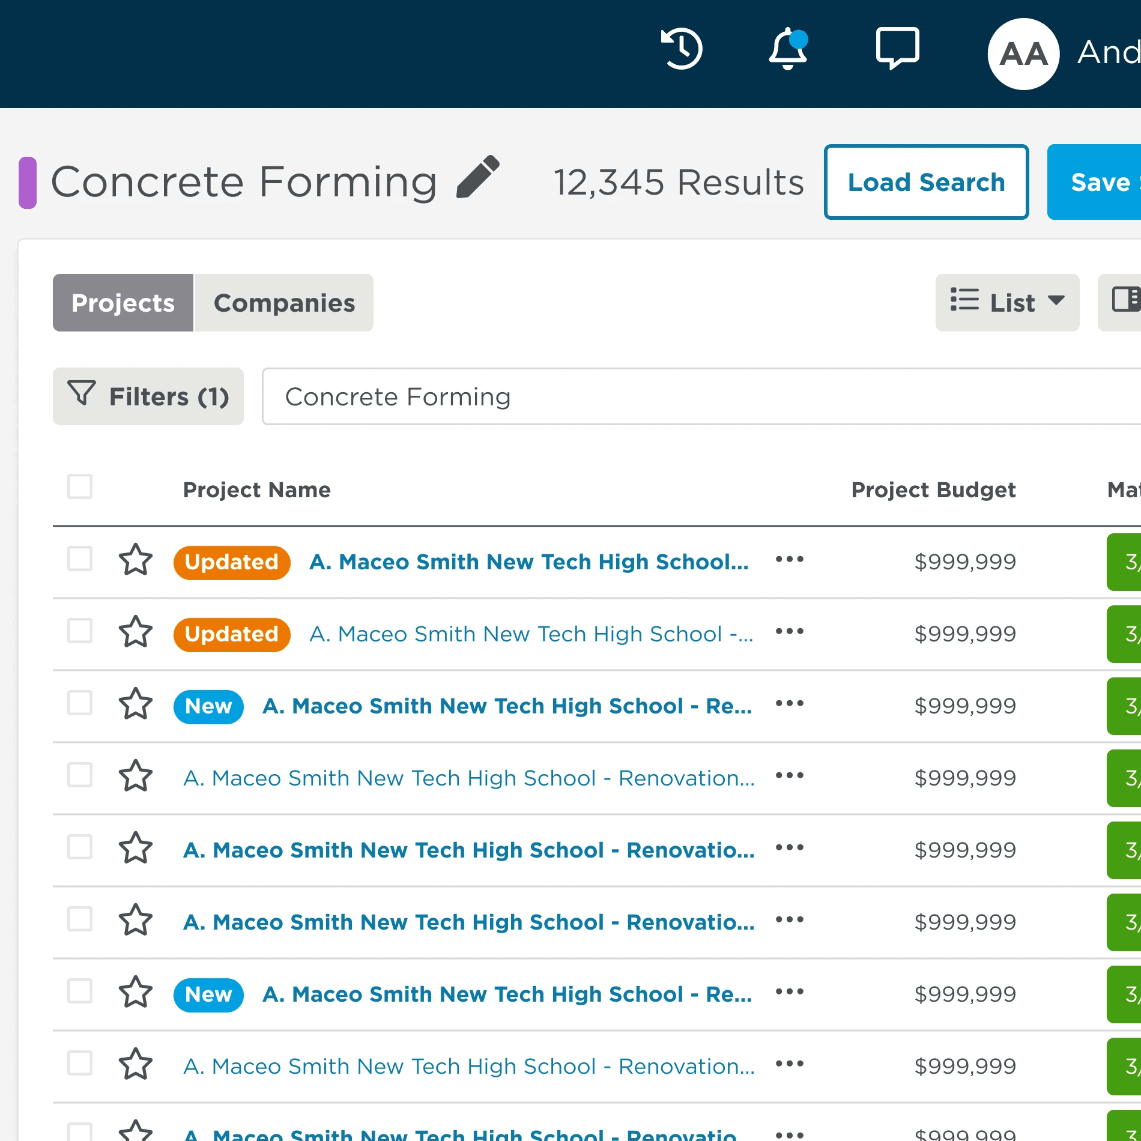Check the first New row checkbox
The height and width of the screenshot is (1141, 1141).
[80, 703]
